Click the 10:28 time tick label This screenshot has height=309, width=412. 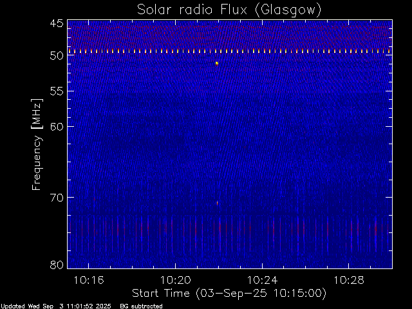click(349, 280)
